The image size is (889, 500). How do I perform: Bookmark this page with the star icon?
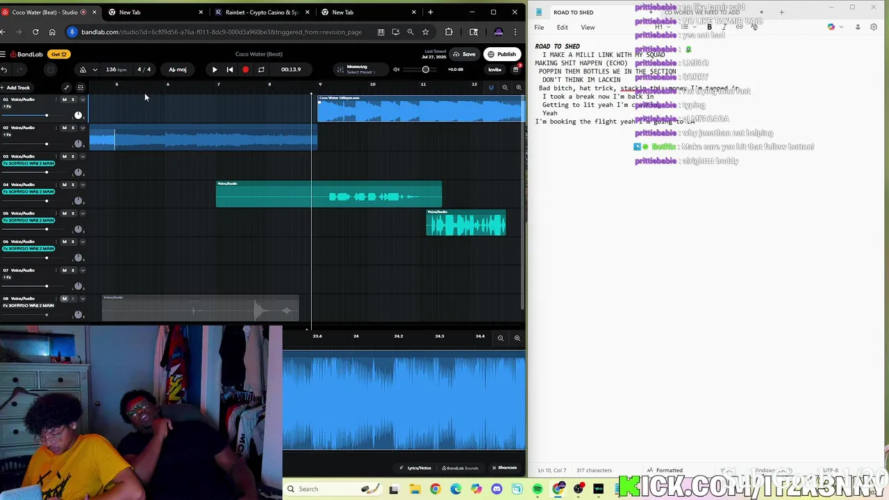click(426, 32)
